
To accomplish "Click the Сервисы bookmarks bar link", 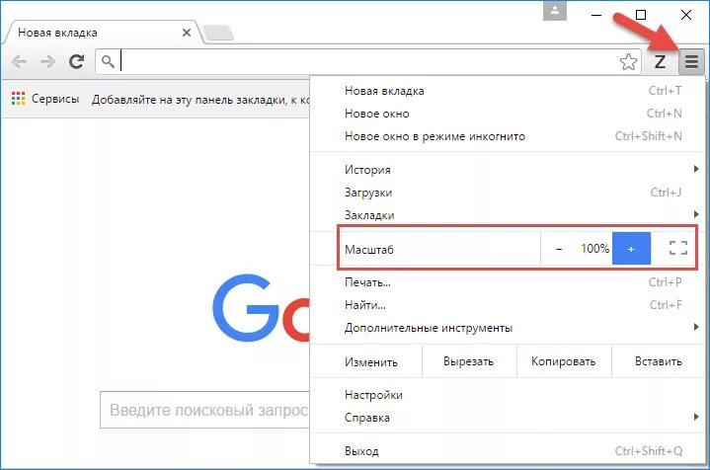I will tap(55, 99).
